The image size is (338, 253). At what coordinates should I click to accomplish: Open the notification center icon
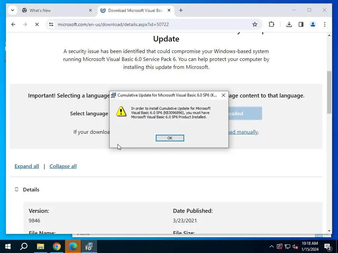click(328, 247)
